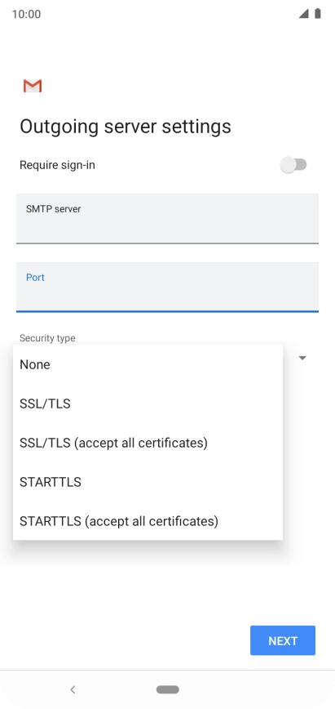Viewport: 335px width, 709px height.
Task: Go back using the navigation arrow
Action: coord(73,689)
